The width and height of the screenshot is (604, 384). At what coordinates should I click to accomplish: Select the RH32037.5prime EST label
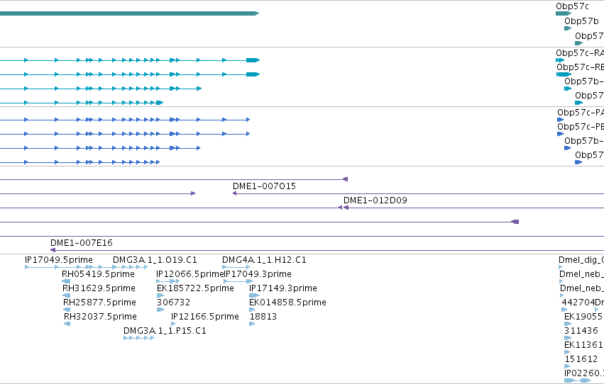101,317
